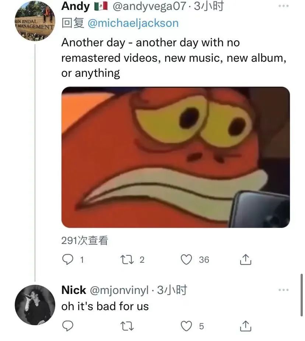Screen dimensions: 305x341
Task: Share Andy's tweet
Action: click(245, 260)
